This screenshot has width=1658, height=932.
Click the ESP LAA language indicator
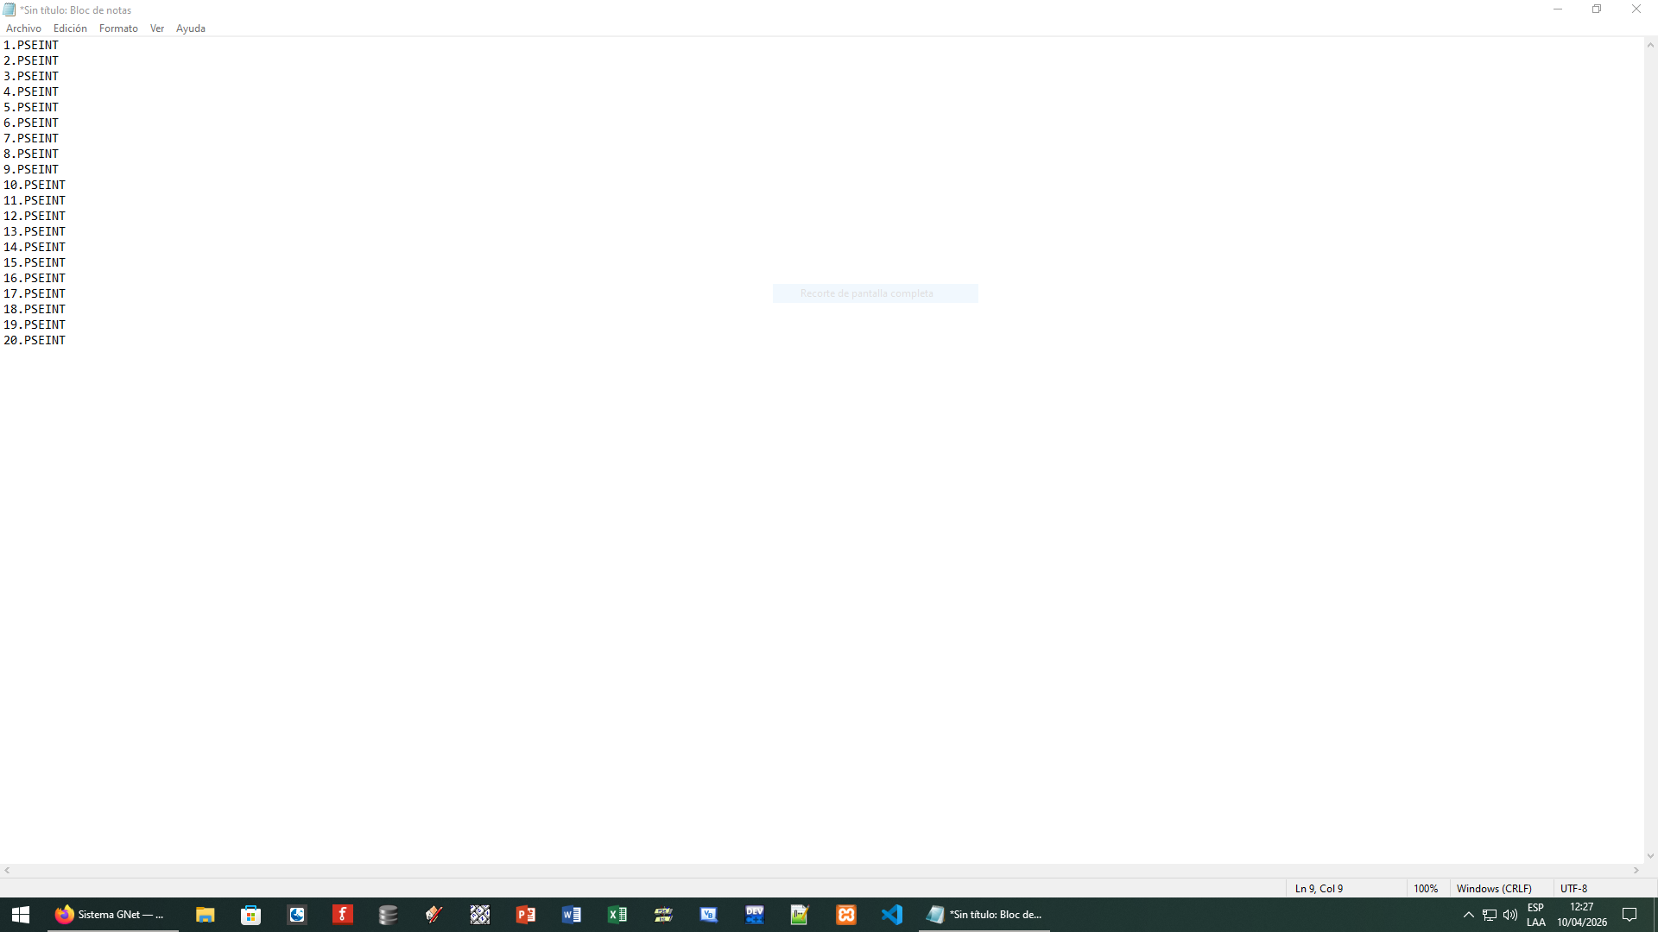point(1535,915)
